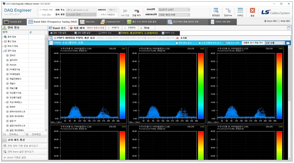
Task: Click the 순차 세트 통신 header icon
Action: click(x=5, y=140)
